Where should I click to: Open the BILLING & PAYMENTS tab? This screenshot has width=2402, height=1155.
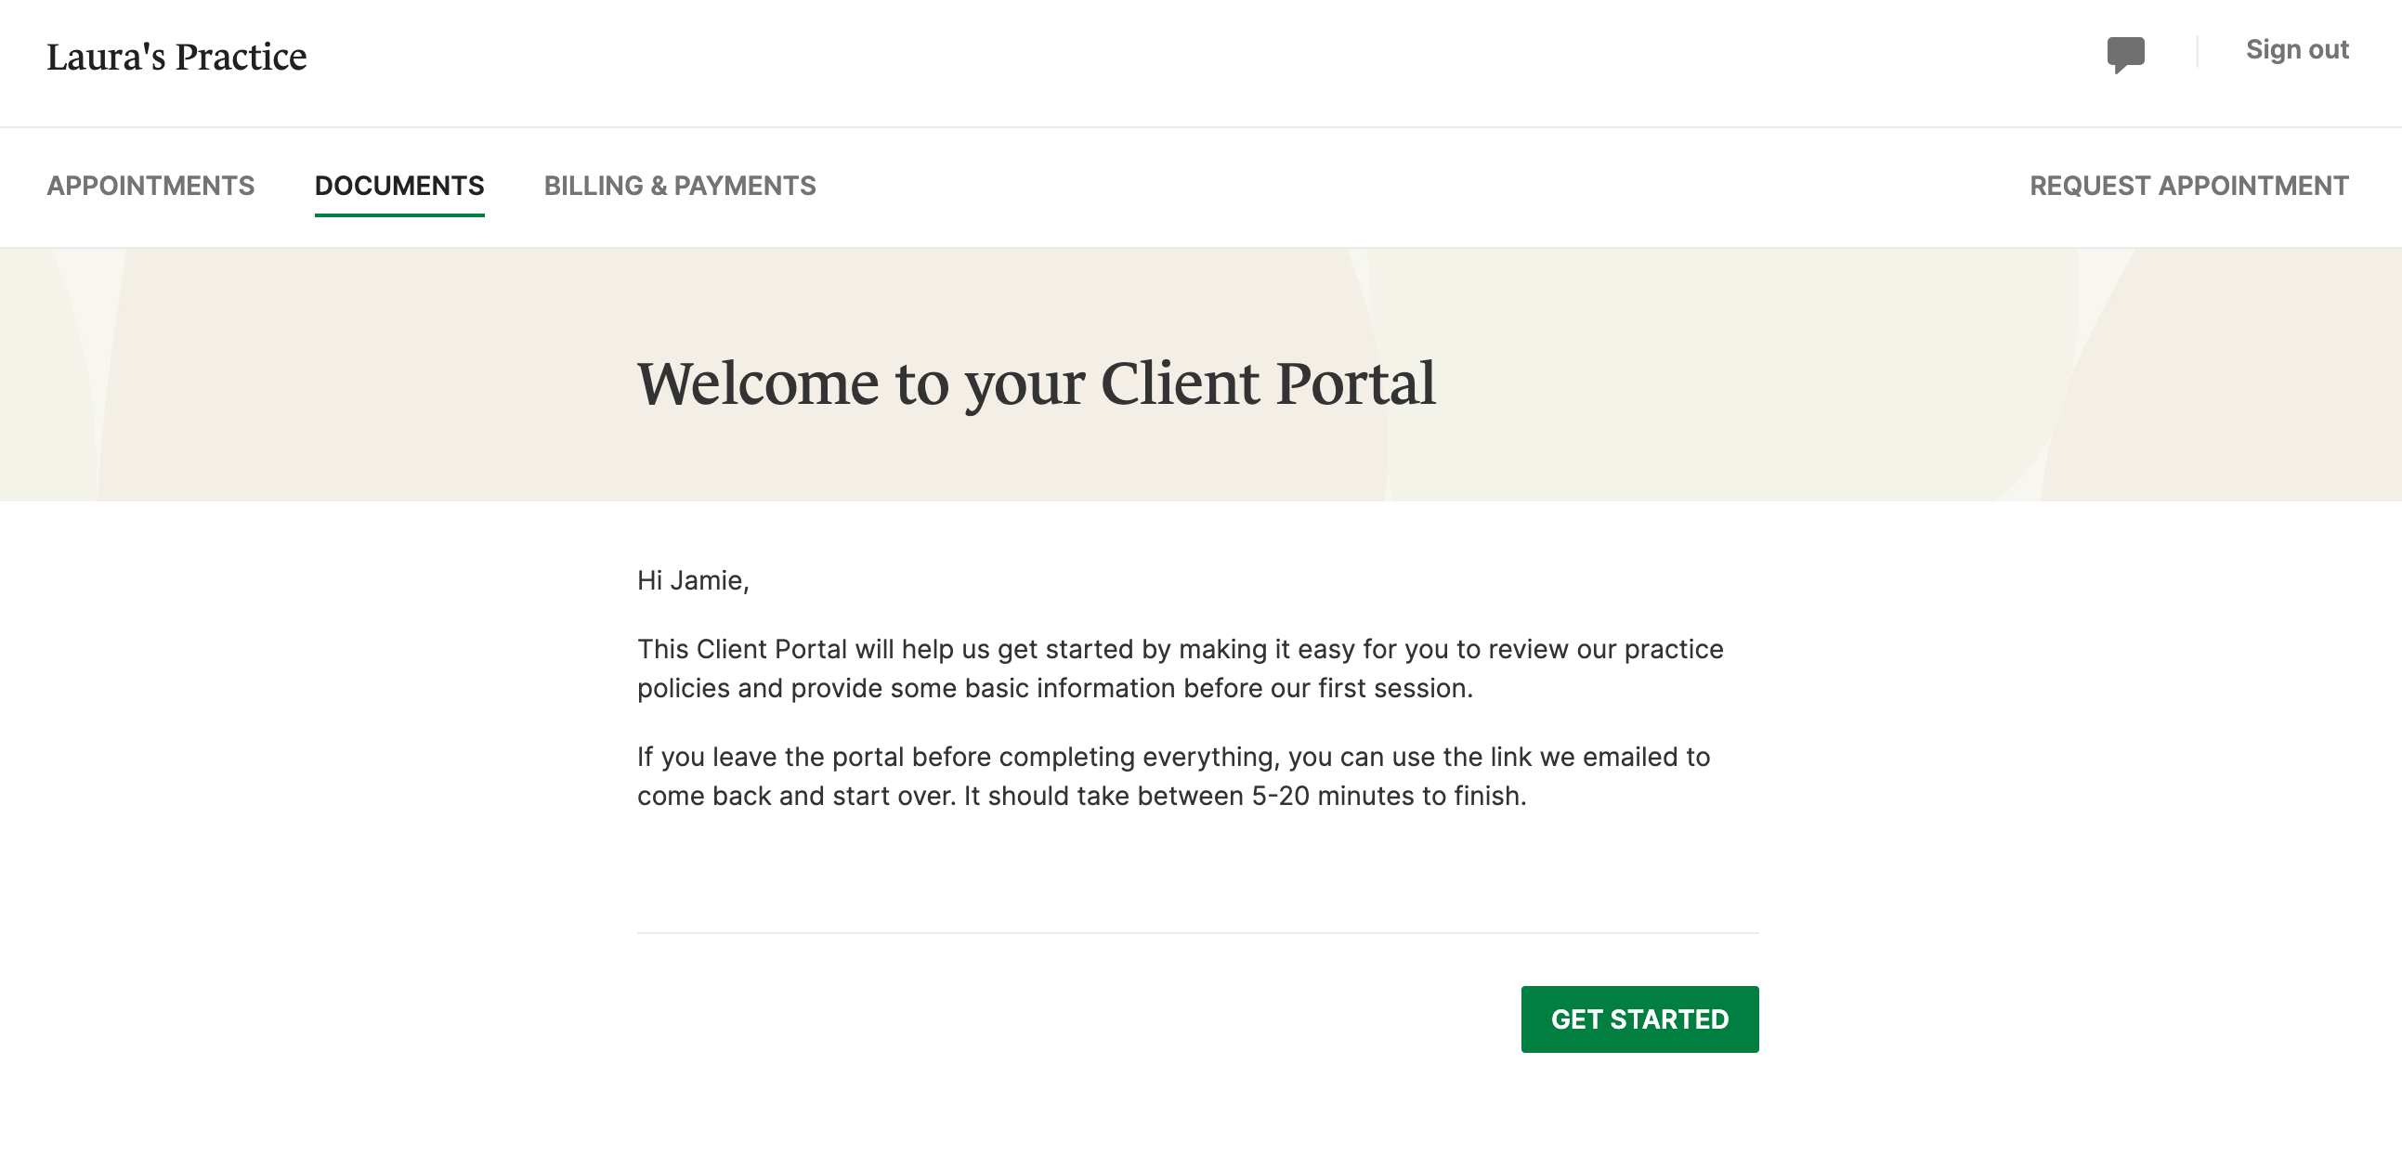681,186
